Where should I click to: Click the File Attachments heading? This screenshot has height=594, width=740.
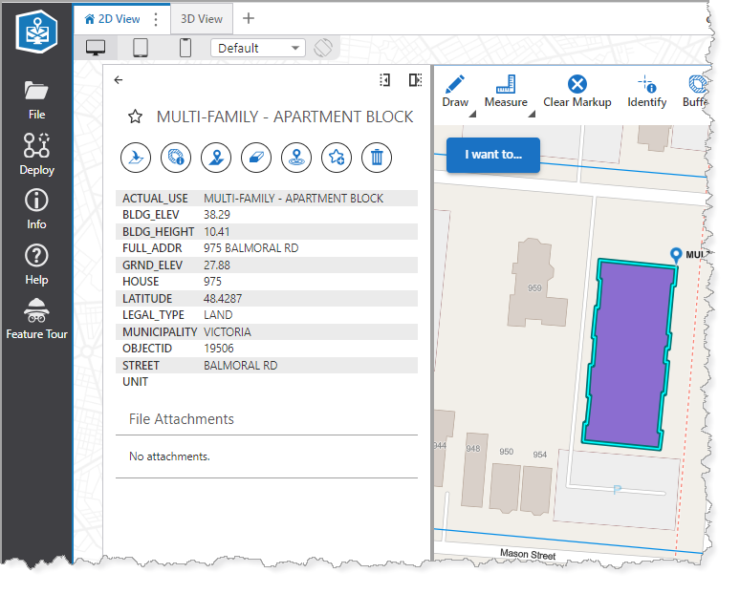pyautogui.click(x=182, y=419)
